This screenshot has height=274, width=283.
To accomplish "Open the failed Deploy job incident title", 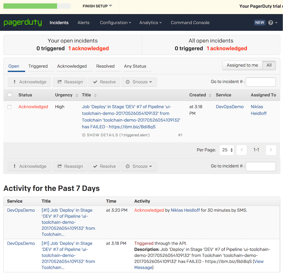I will coord(131,117).
